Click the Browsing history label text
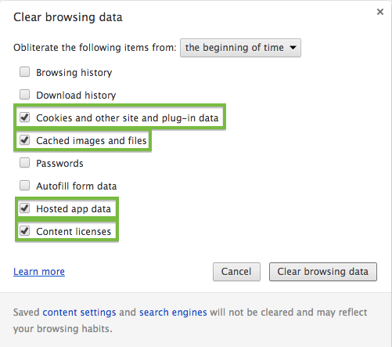This screenshot has width=392, height=347. 74,73
